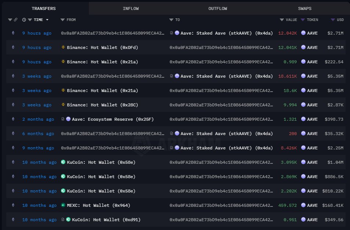This screenshot has height=230, width=350.
Task: Click the TO column filter icon
Action: [x=171, y=20]
